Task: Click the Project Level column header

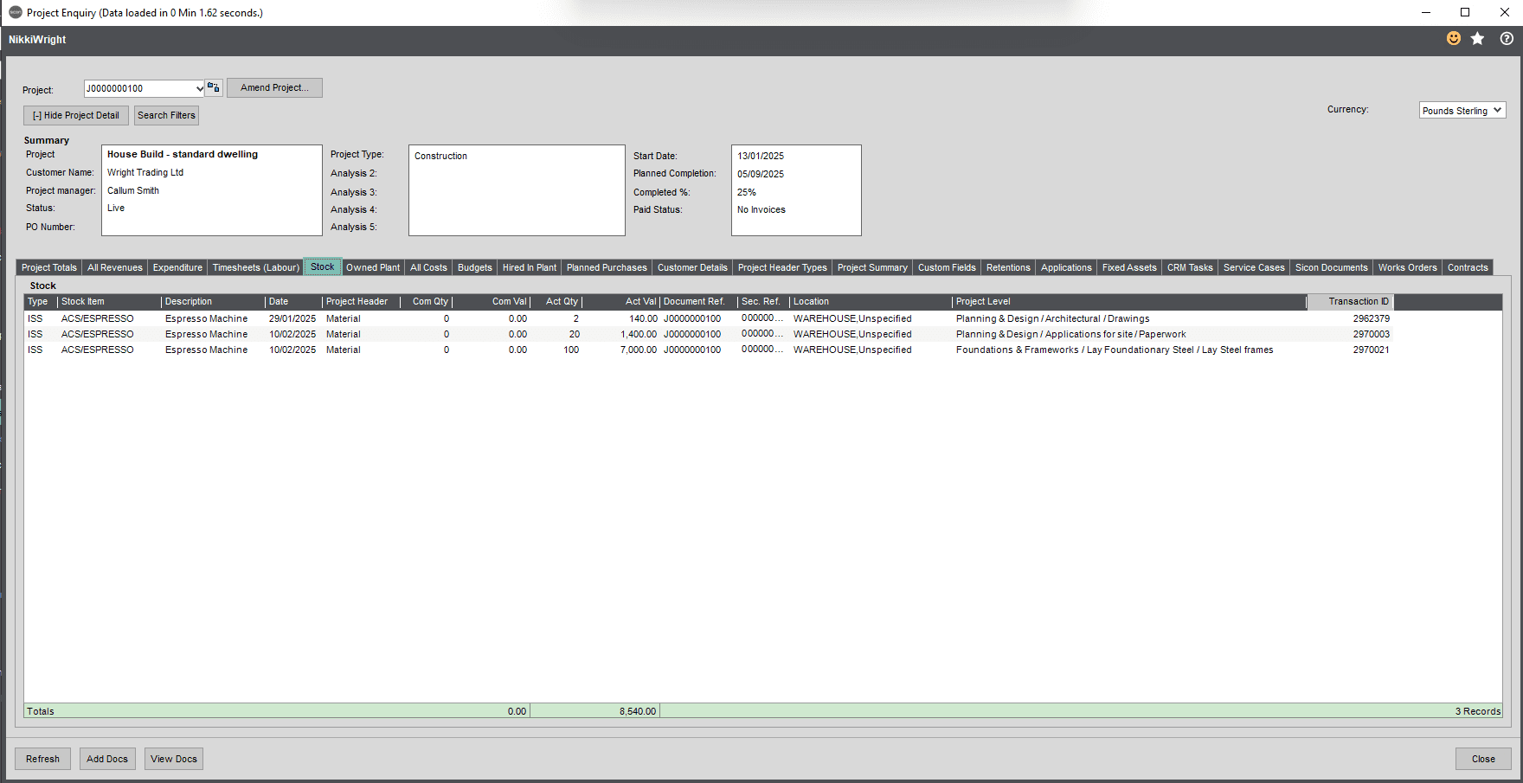Action: point(1129,301)
